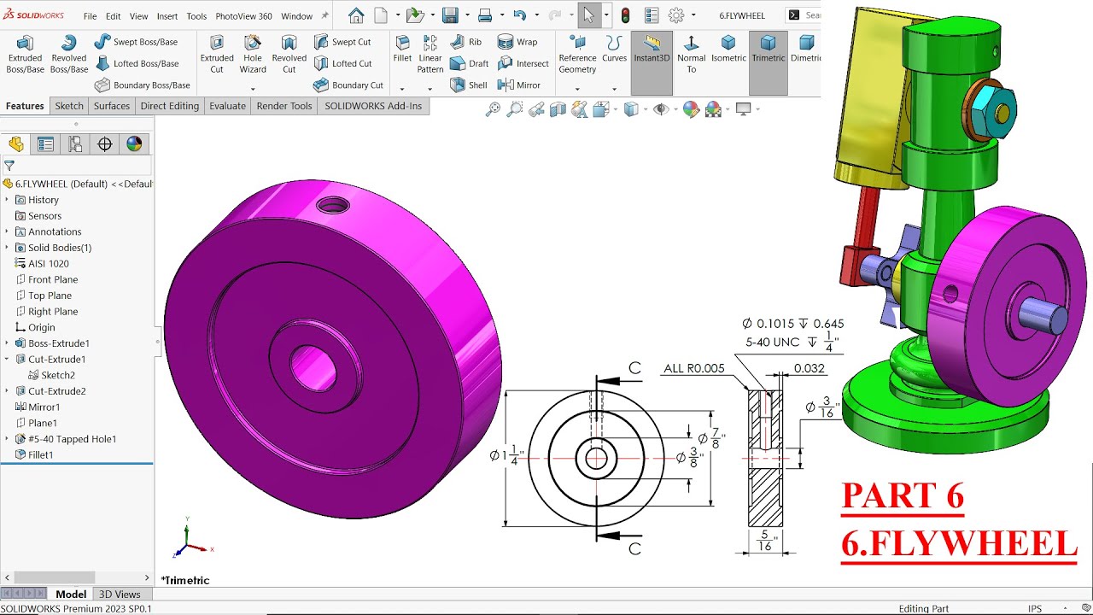Open the Fillet dropdown arrow
1093x615 pixels.
402,88
